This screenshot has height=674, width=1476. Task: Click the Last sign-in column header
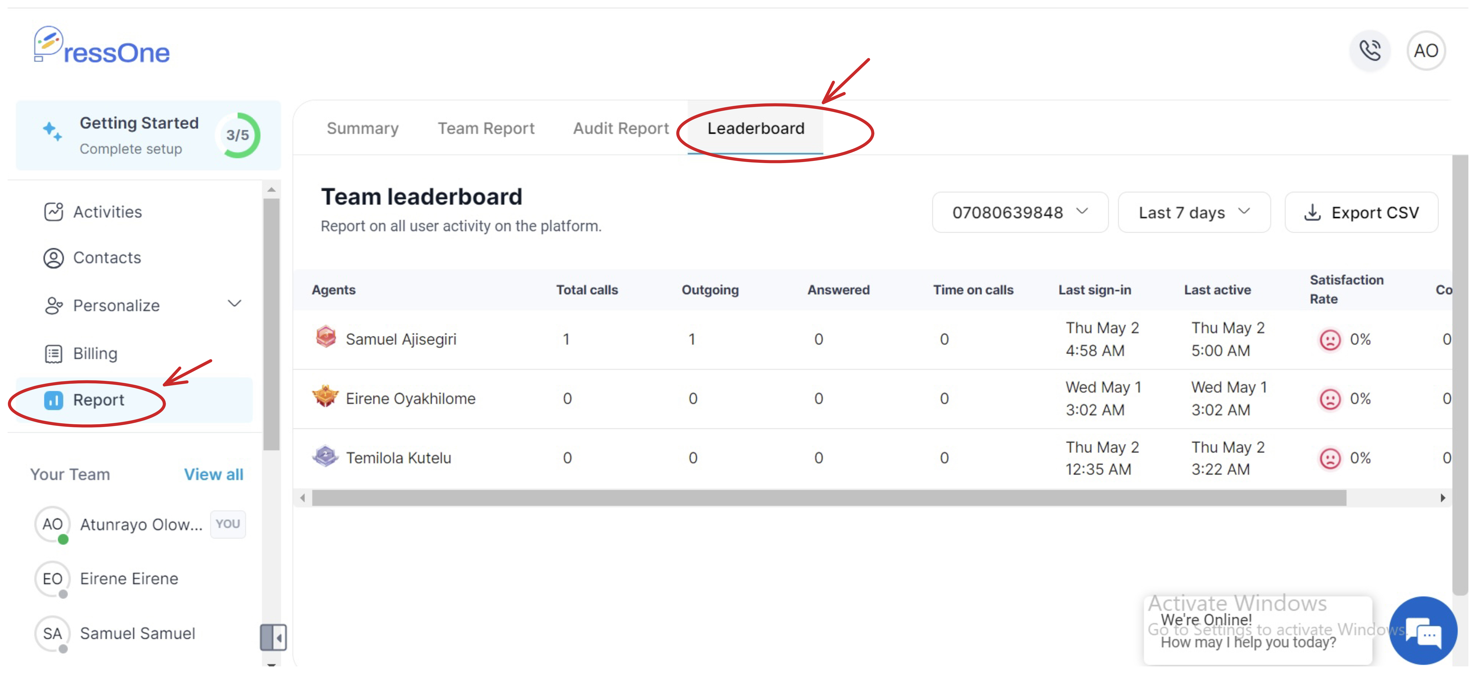point(1094,290)
